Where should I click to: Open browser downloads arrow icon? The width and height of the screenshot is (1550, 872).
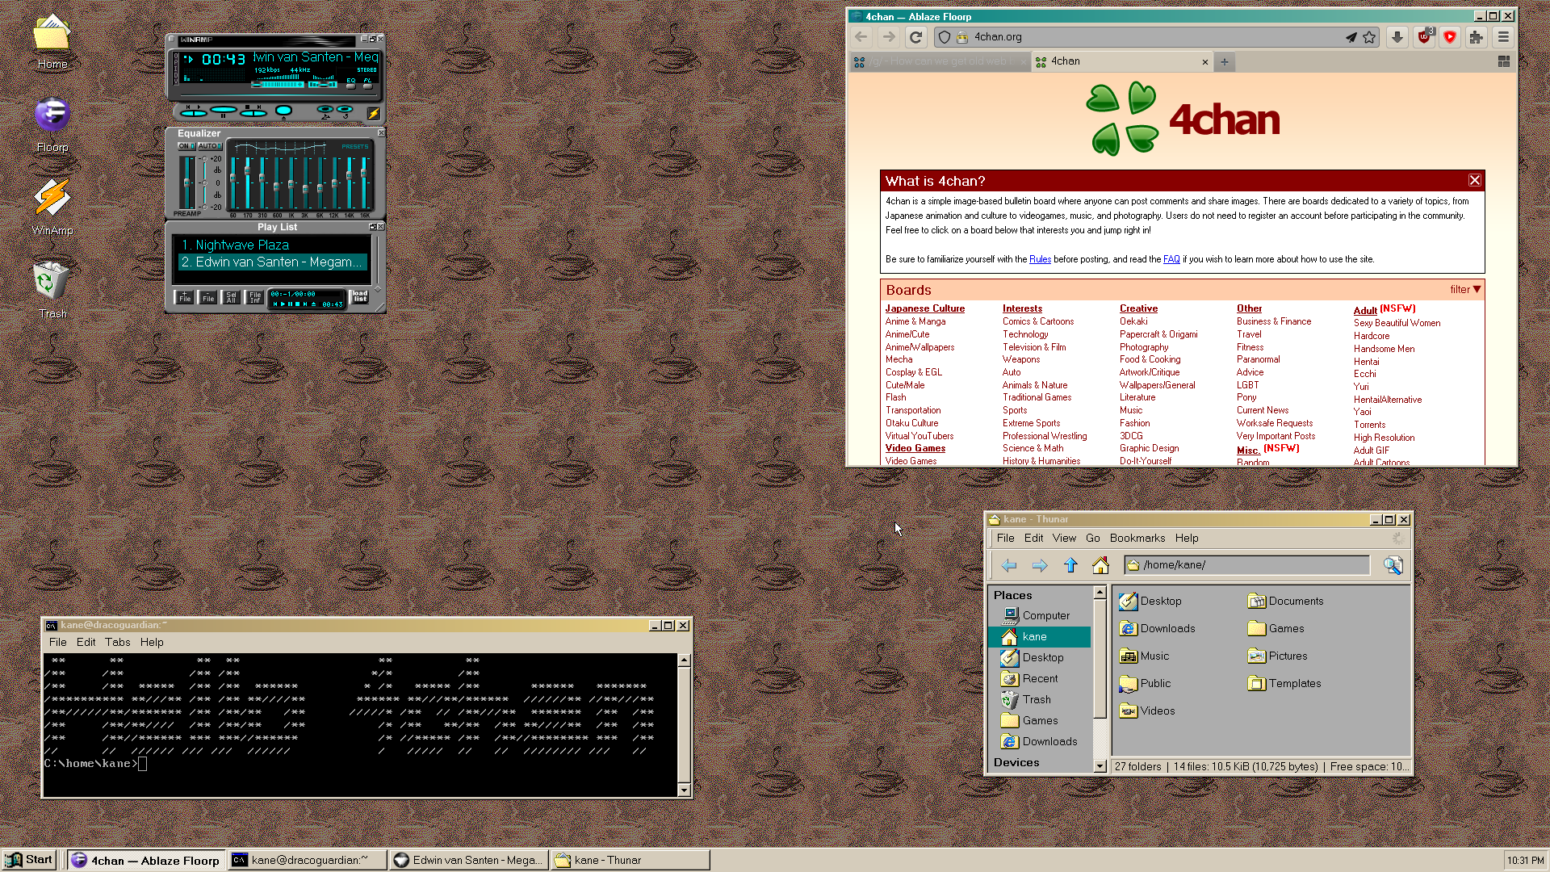tap(1397, 37)
